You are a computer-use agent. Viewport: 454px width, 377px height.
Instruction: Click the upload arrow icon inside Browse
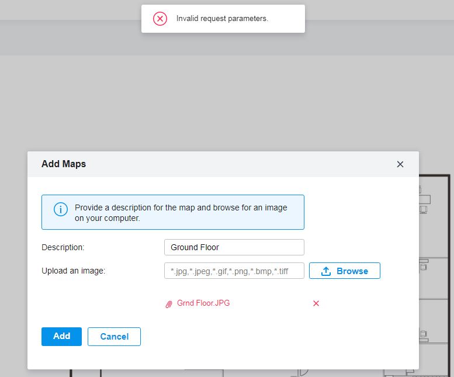point(326,271)
